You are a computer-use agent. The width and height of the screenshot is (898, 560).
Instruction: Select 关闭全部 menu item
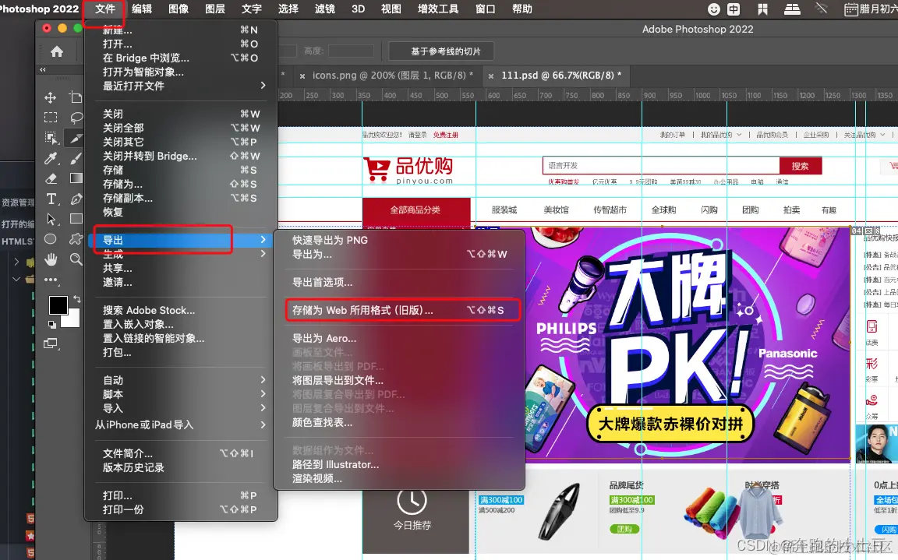point(181,128)
